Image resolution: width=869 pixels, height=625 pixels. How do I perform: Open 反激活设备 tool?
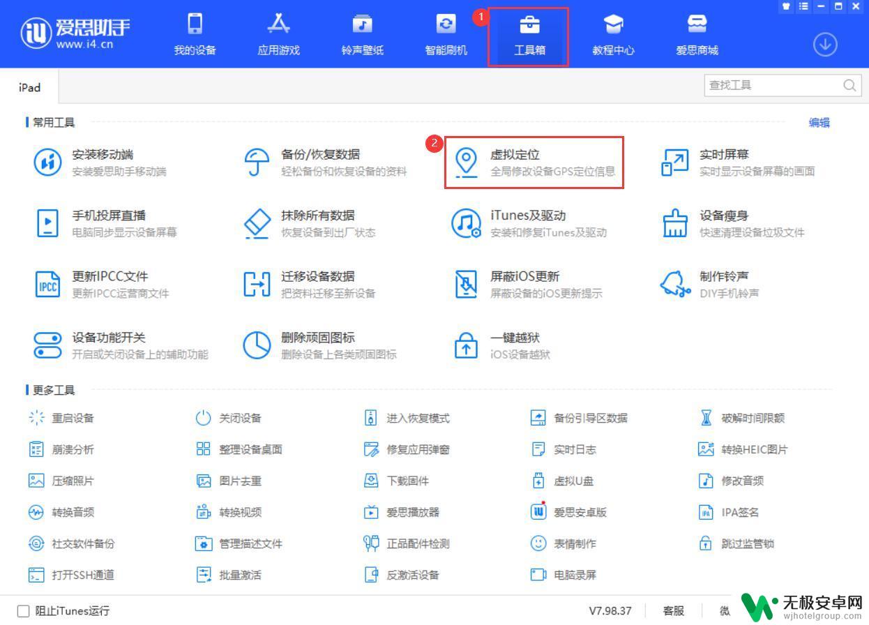pyautogui.click(x=402, y=575)
